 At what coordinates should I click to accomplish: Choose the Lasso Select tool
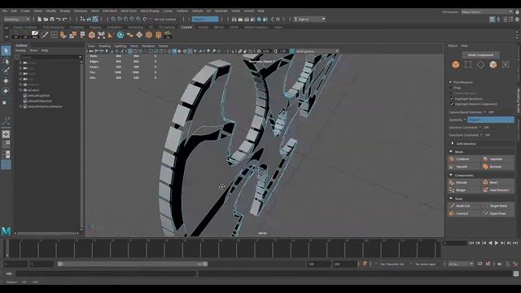click(x=6, y=61)
